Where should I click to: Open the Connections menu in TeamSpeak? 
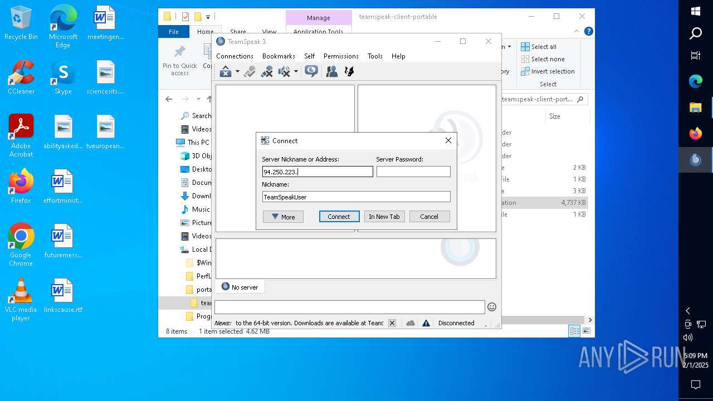[235, 56]
